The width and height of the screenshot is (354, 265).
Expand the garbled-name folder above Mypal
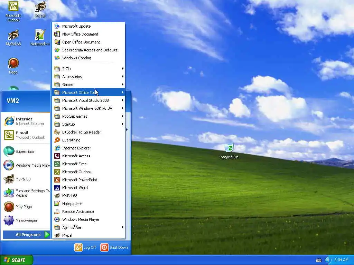tap(88, 227)
